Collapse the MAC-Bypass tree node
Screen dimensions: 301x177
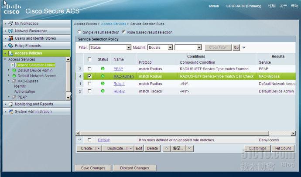[x=9, y=81]
